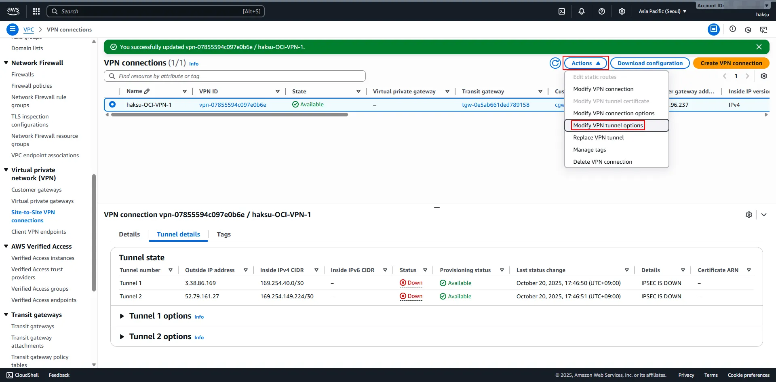
Task: Dismiss the green success banner
Action: [759, 47]
